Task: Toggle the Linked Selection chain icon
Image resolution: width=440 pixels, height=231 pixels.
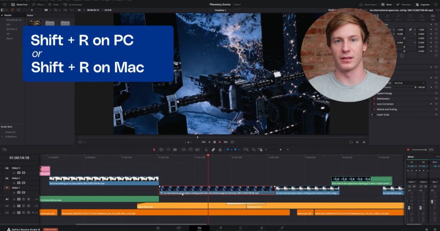Action: (x=213, y=150)
